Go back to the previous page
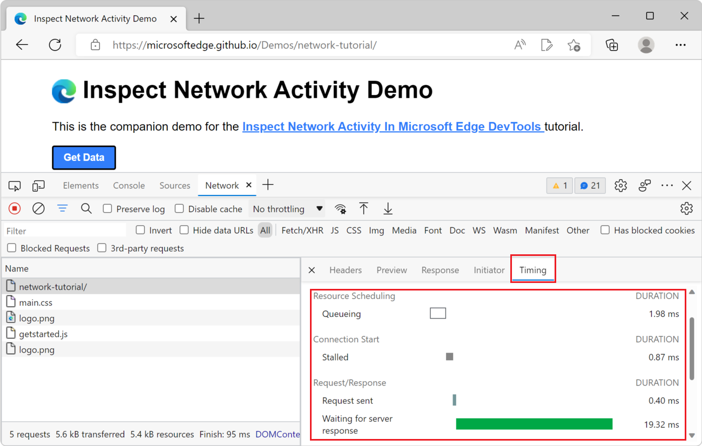This screenshot has height=446, width=702. (x=22, y=45)
